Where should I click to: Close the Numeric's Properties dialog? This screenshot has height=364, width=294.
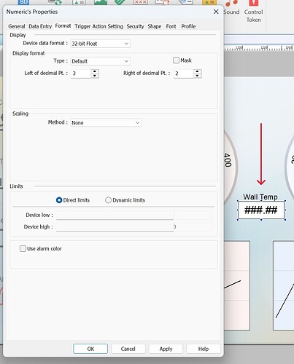(x=216, y=12)
